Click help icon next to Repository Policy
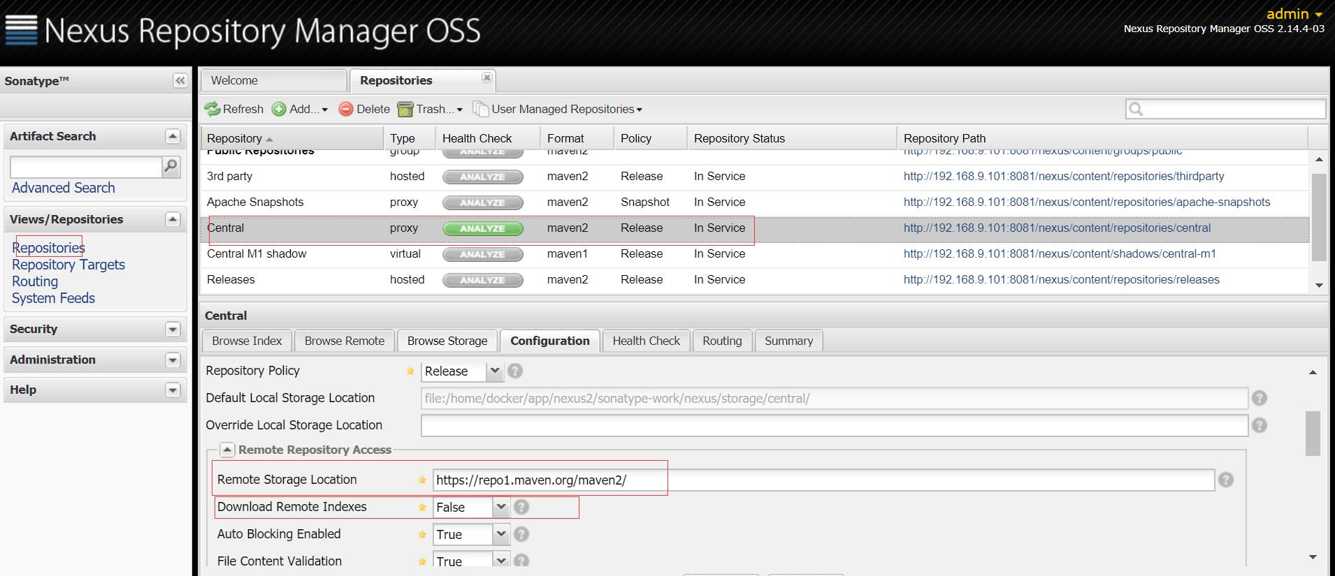Image resolution: width=1335 pixels, height=576 pixels. point(515,371)
